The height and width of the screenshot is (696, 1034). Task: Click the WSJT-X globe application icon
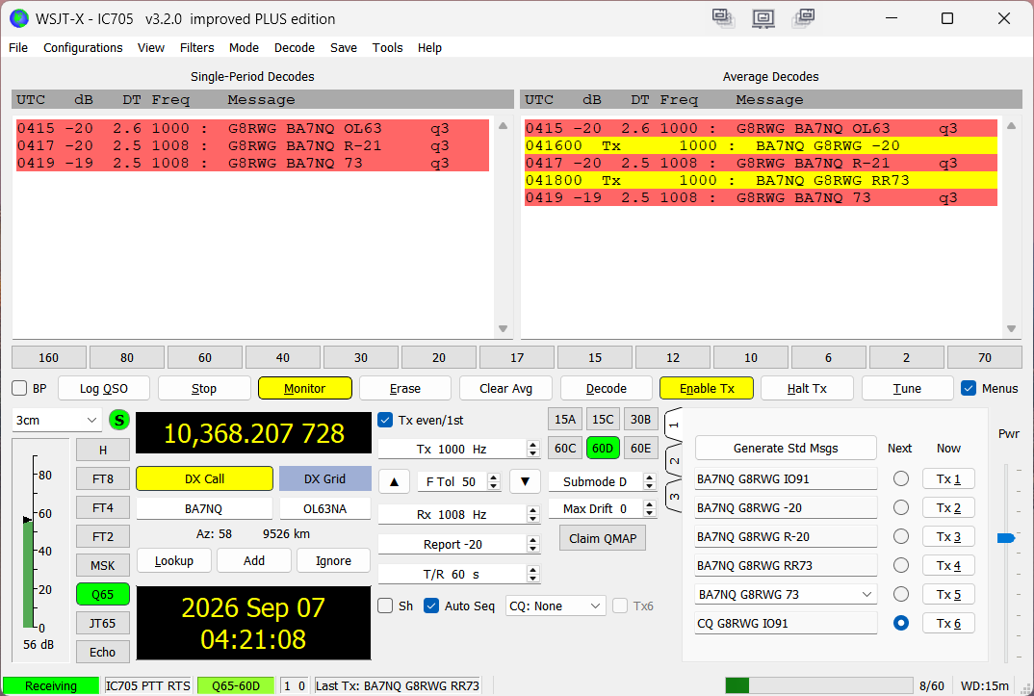pyautogui.click(x=19, y=18)
